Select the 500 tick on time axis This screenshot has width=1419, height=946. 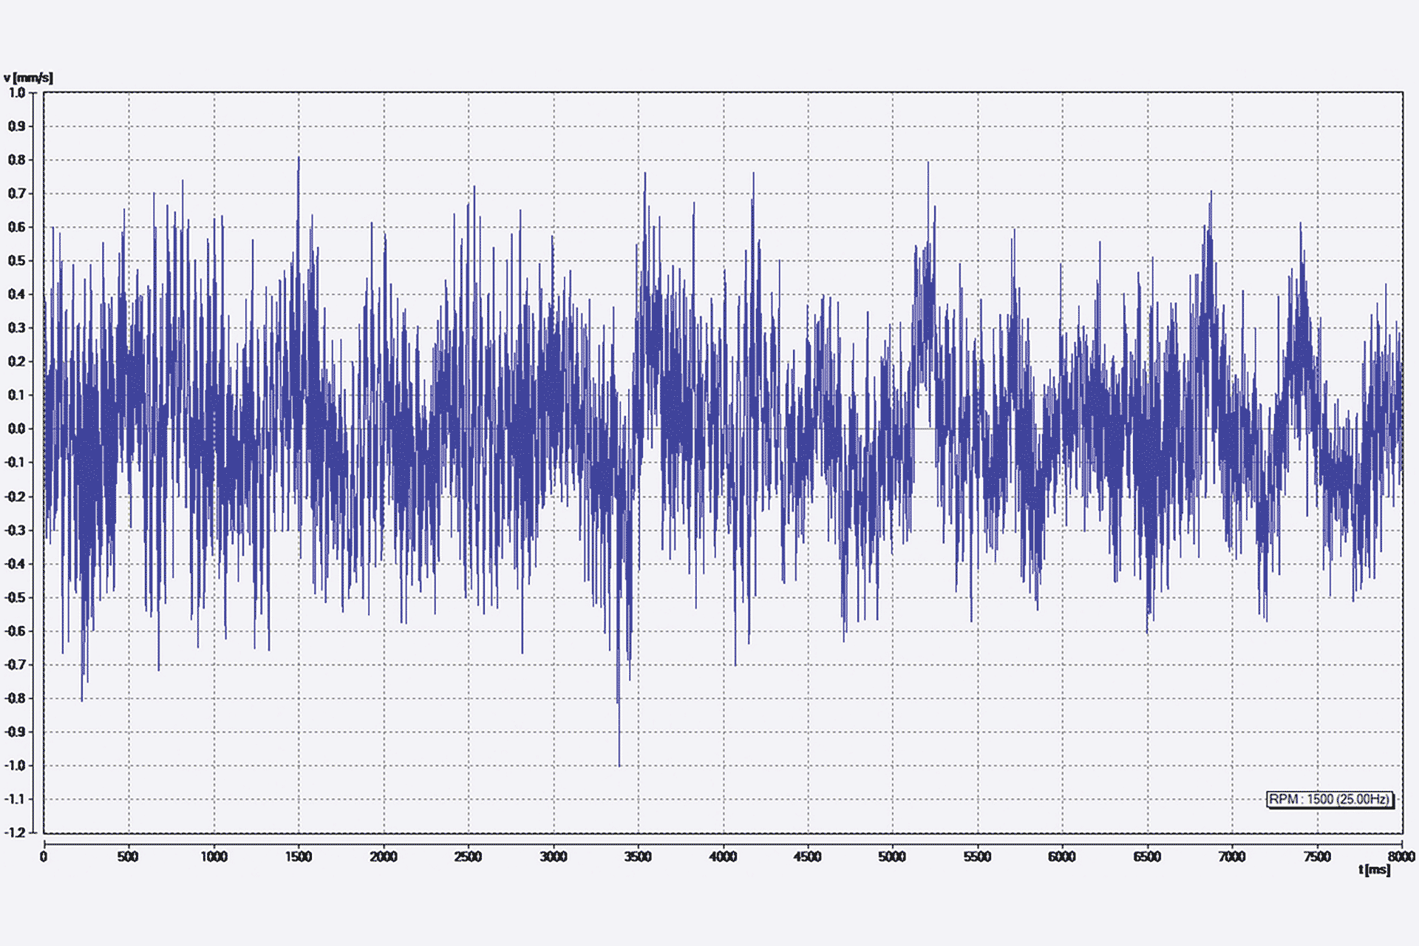(128, 857)
